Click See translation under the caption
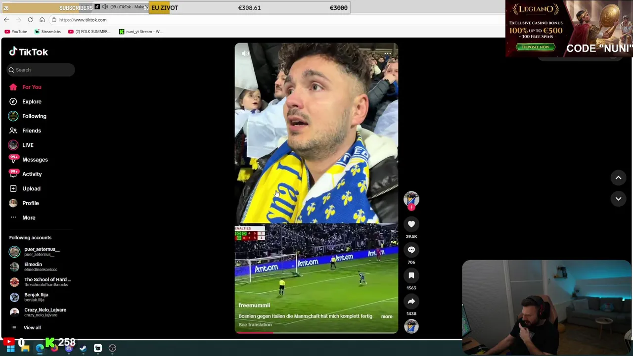The width and height of the screenshot is (633, 356). pos(255,325)
